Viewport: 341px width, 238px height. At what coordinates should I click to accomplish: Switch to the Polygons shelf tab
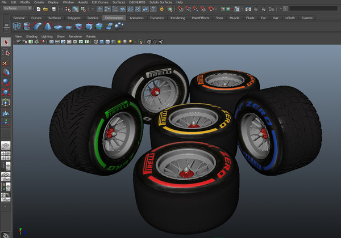74,18
